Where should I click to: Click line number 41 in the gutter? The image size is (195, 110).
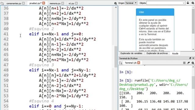[6, 34]
